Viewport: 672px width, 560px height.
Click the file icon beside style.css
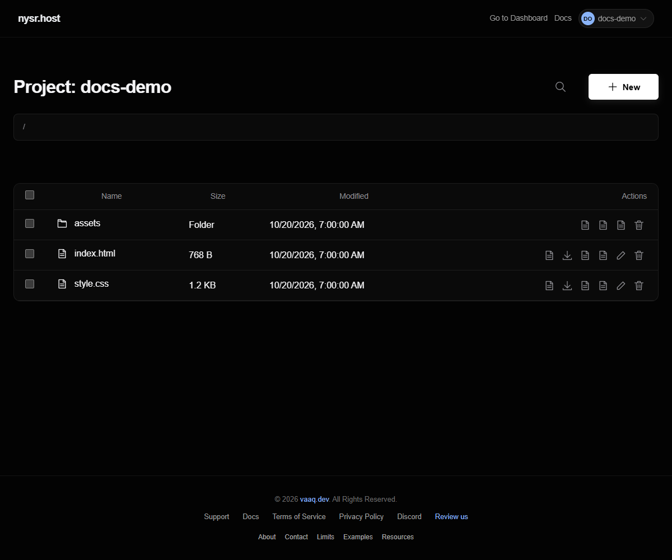pyautogui.click(x=62, y=284)
